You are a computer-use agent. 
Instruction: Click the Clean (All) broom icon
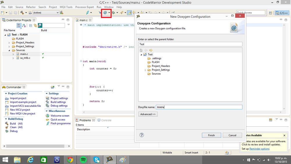7,127
